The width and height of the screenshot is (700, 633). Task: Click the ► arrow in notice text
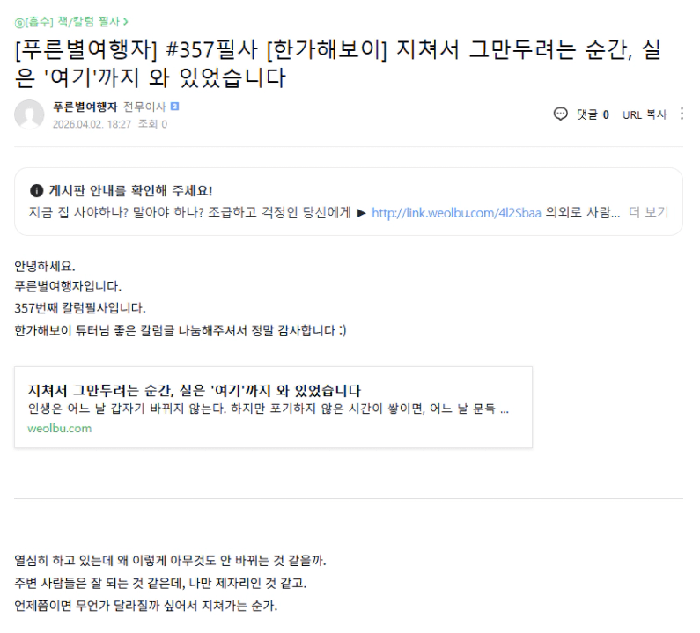pyautogui.click(x=361, y=212)
